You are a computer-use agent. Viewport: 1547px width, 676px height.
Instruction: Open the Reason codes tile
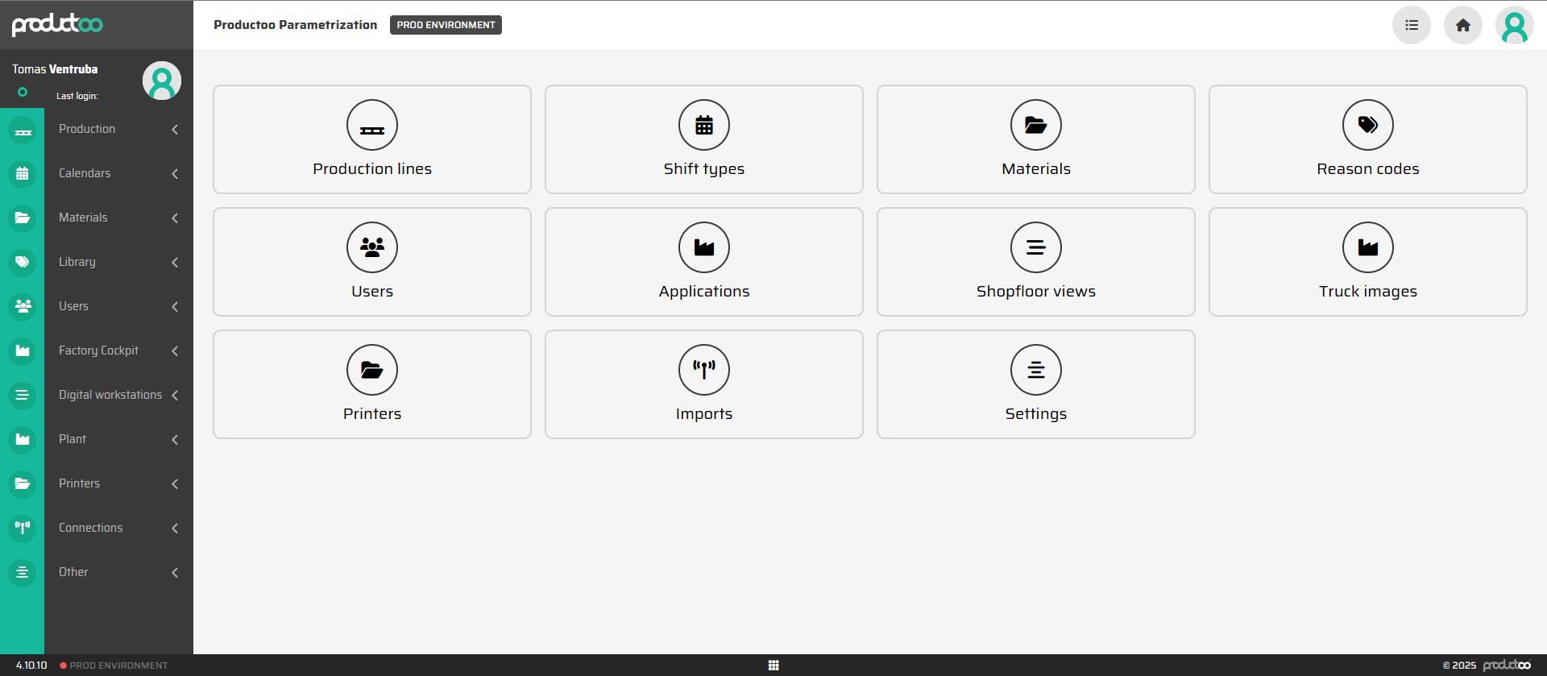point(1367,139)
